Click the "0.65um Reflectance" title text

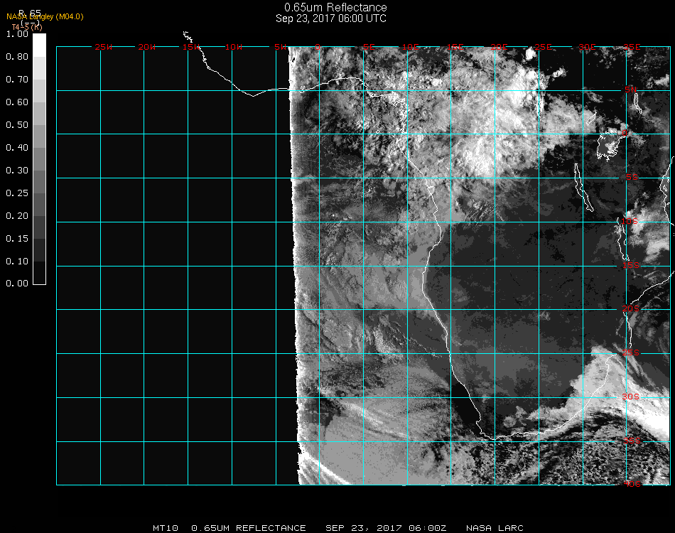pyautogui.click(x=335, y=7)
